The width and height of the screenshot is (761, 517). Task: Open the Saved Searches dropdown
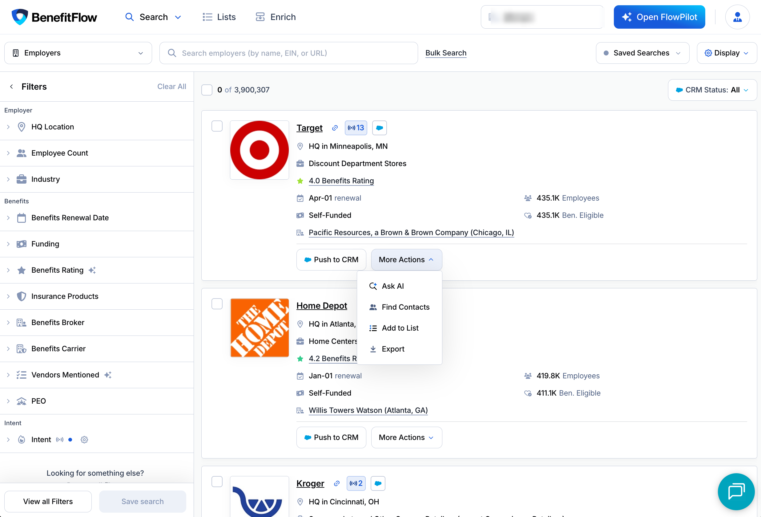(x=642, y=53)
